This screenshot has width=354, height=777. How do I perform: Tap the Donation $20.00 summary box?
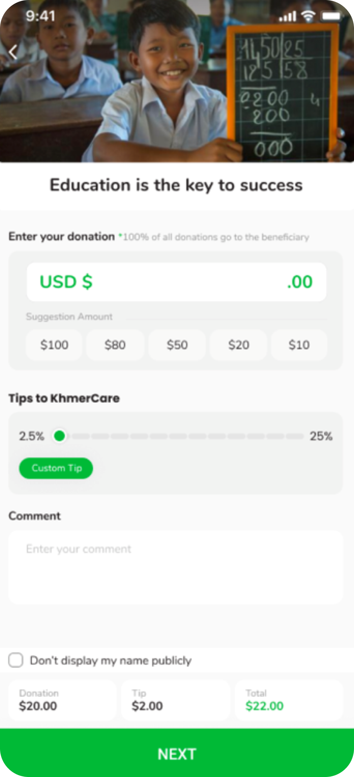click(62, 700)
